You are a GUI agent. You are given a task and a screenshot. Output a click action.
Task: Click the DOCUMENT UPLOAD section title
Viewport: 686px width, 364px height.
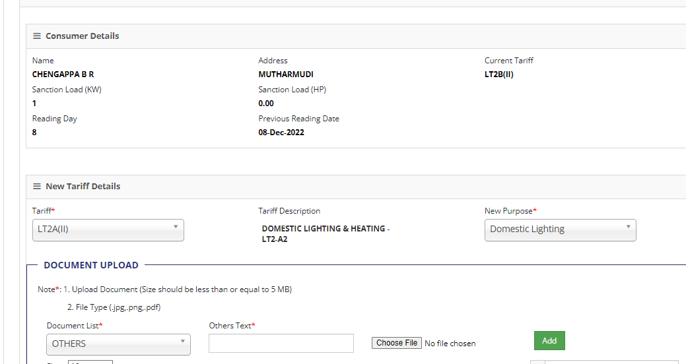[x=91, y=265]
